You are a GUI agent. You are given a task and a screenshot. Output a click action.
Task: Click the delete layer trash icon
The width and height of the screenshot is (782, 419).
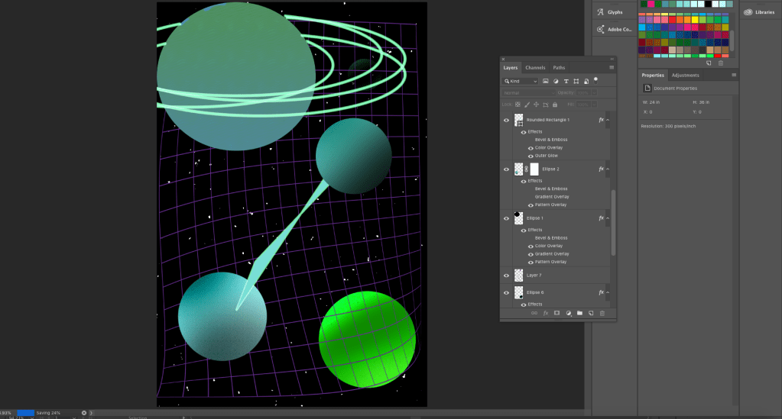point(602,313)
